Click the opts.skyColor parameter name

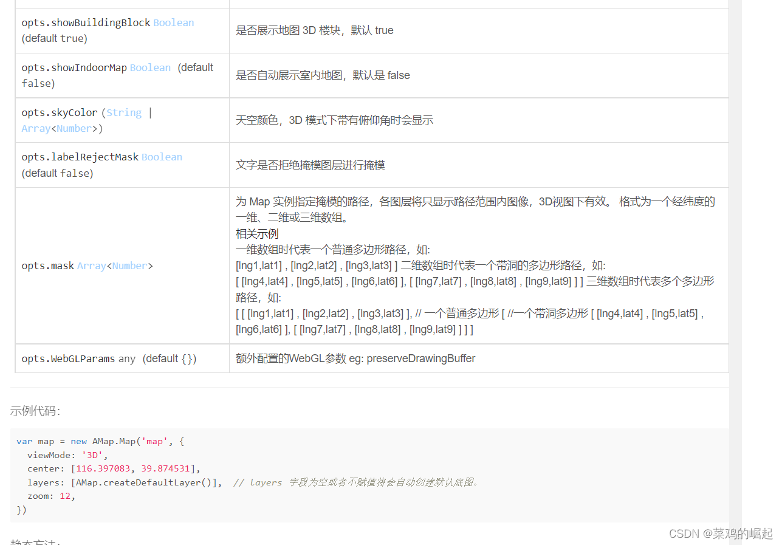coord(60,112)
